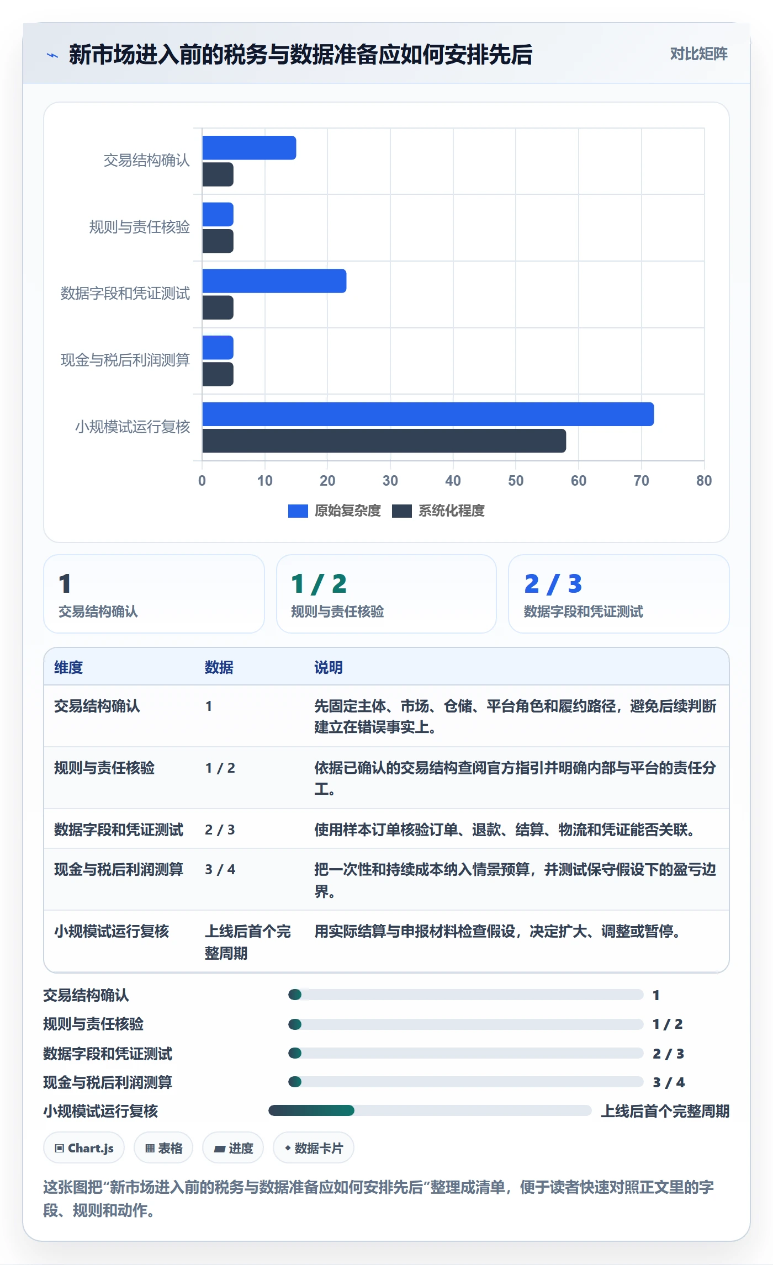Open the data card showing value 1

tap(154, 594)
